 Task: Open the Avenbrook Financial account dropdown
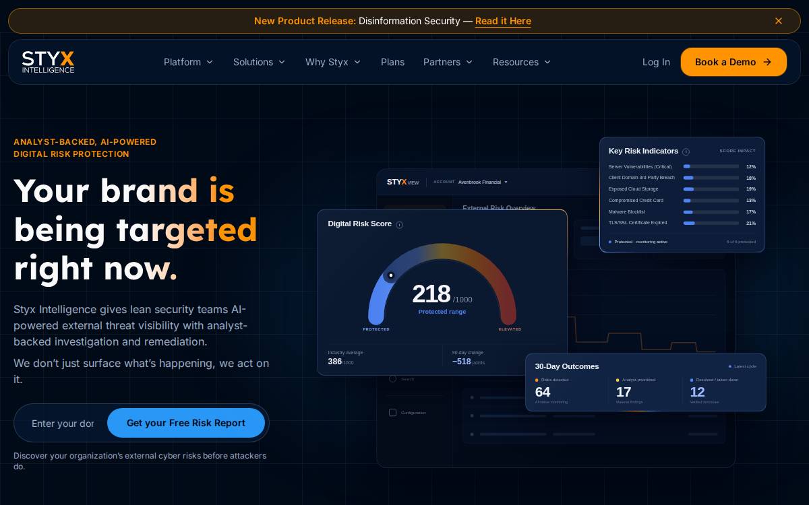click(x=483, y=182)
